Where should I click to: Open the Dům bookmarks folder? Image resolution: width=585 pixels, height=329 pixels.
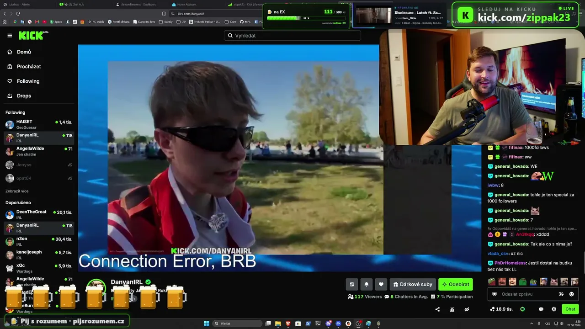coord(231,22)
